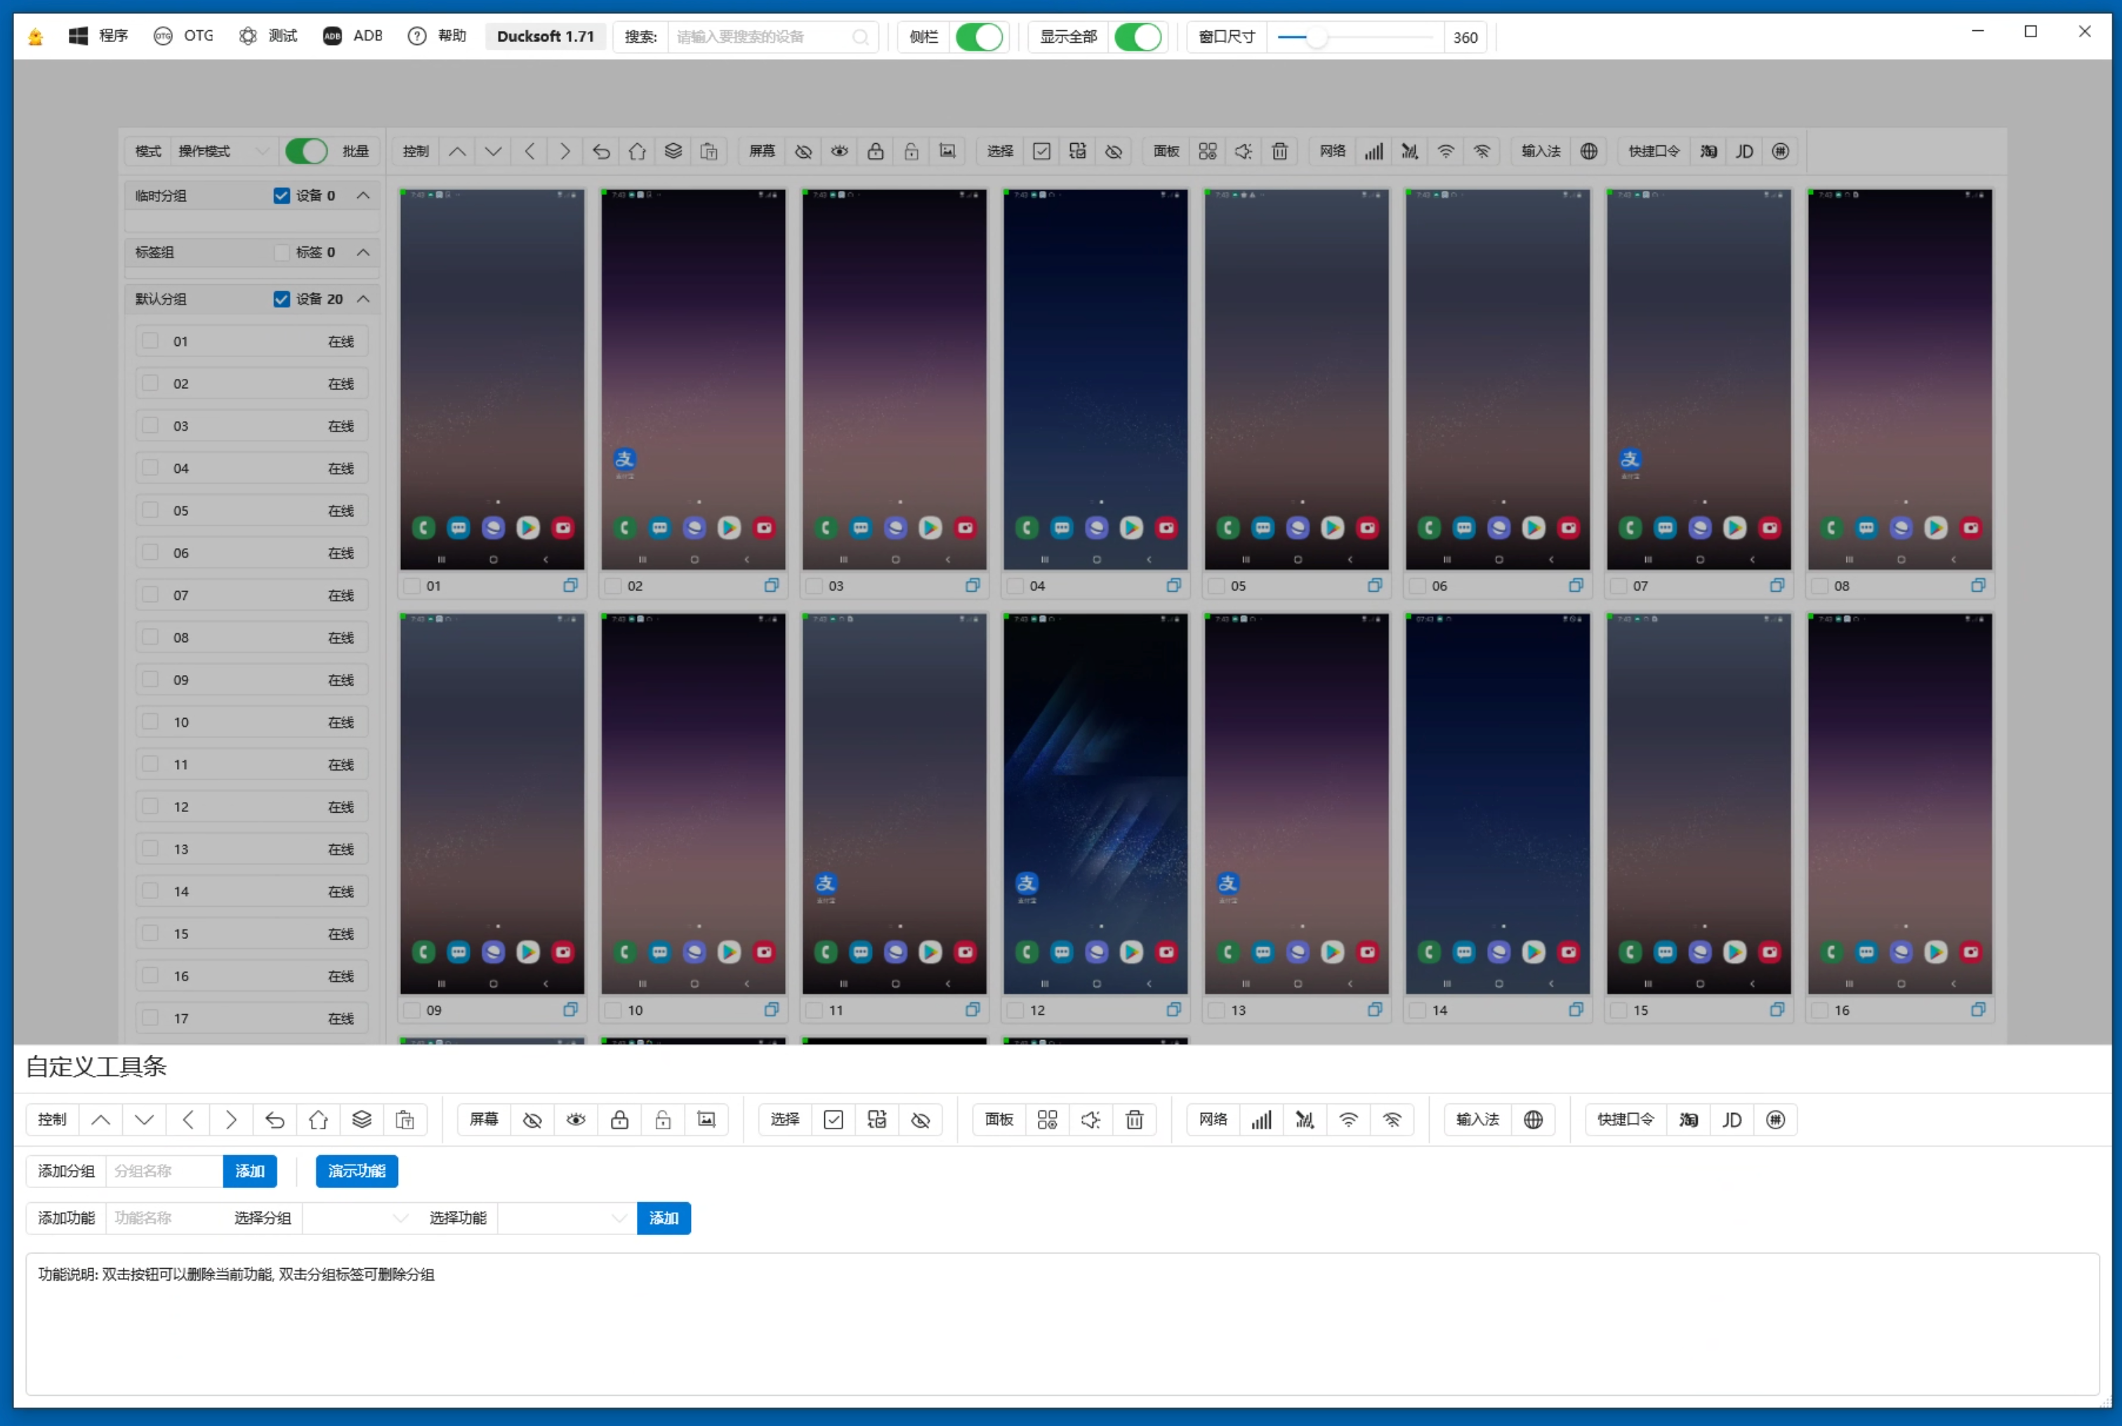
Task: Click the back arrow icon in the bottom control group
Action: (x=274, y=1119)
